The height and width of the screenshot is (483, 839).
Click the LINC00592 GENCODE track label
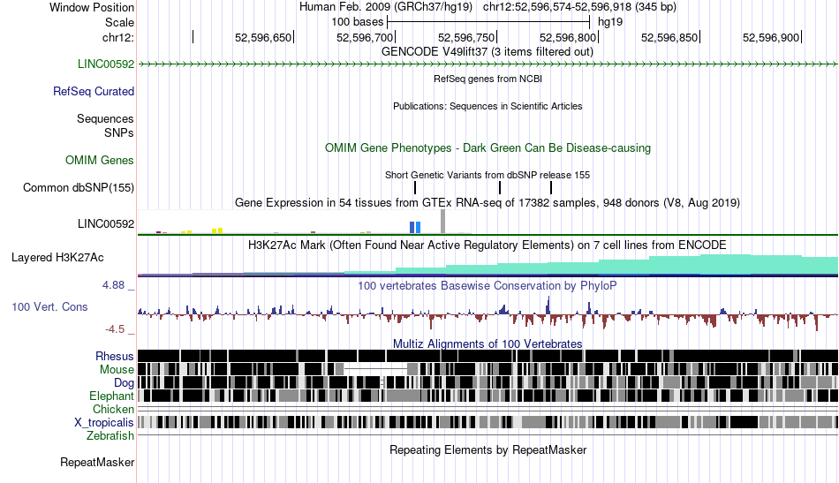(x=106, y=64)
